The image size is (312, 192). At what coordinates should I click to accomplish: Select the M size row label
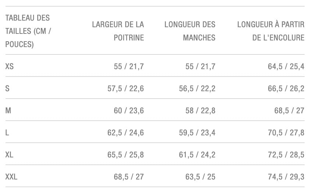(x=8, y=110)
